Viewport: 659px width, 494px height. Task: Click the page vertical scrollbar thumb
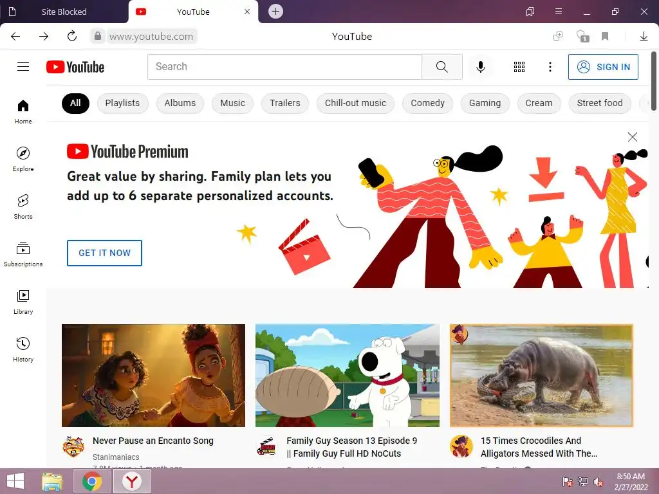pyautogui.click(x=654, y=81)
